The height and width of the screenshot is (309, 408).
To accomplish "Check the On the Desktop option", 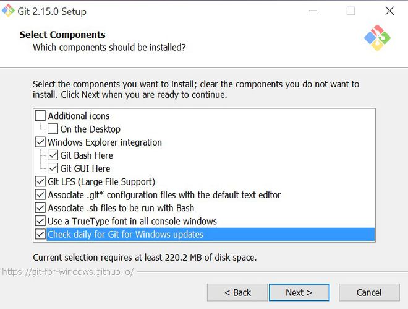I will point(53,129).
